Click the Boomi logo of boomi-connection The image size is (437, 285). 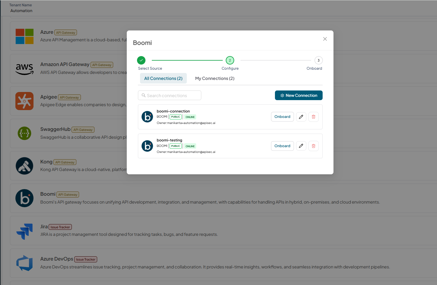tap(147, 117)
